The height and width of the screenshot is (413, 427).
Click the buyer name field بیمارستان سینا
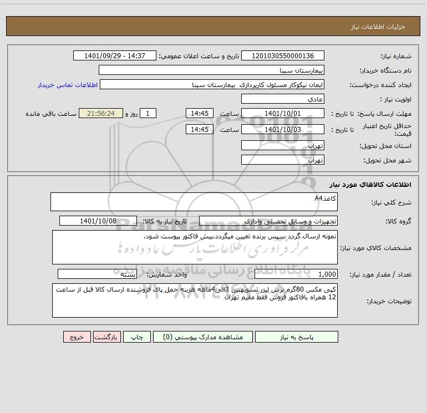point(211,70)
